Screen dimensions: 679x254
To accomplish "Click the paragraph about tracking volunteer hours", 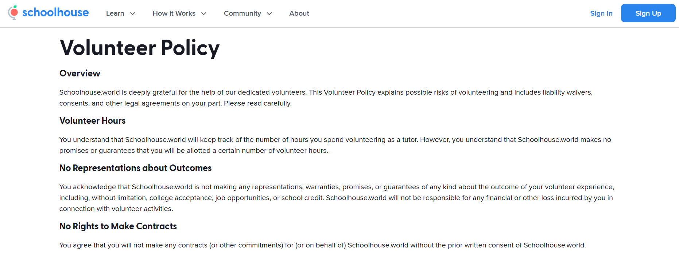I will 335,145.
